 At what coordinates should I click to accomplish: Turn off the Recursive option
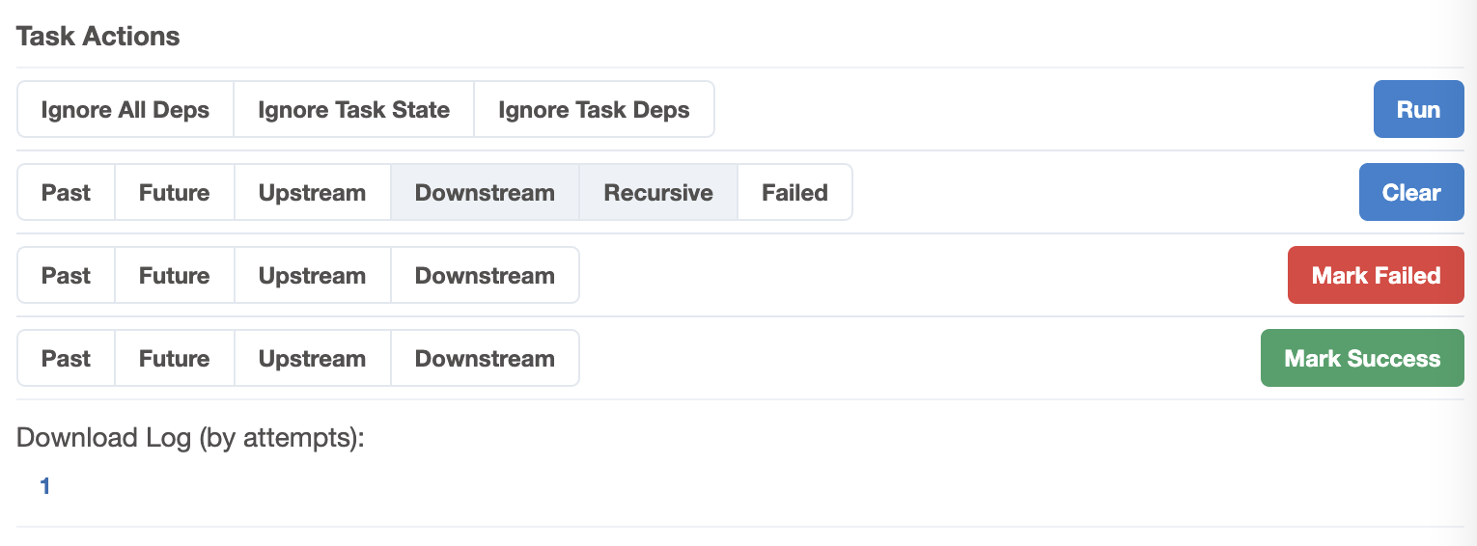pyautogui.click(x=658, y=193)
